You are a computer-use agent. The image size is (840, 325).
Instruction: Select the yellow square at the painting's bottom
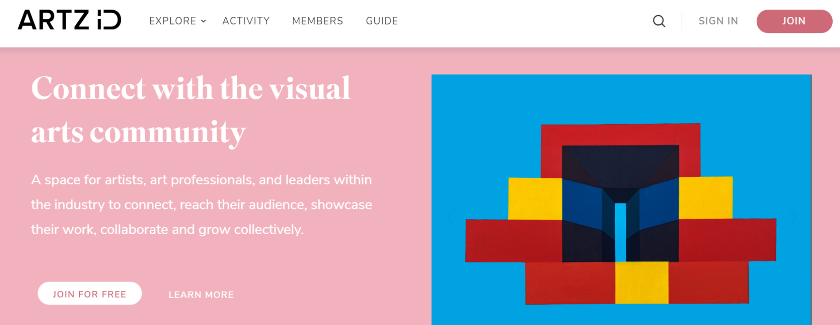641,282
